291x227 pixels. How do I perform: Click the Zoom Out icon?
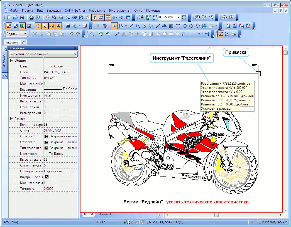pyautogui.click(x=68, y=17)
